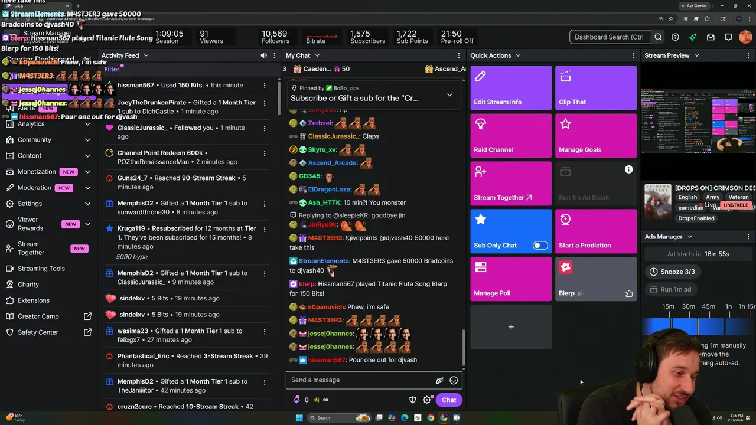Image resolution: width=756 pixels, height=425 pixels.
Task: Click the Dashboard Search field
Action: pyautogui.click(x=610, y=37)
